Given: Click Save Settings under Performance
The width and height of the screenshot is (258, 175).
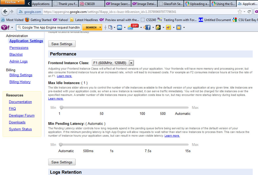Looking at the screenshot, I should pyautogui.click(x=62, y=162).
